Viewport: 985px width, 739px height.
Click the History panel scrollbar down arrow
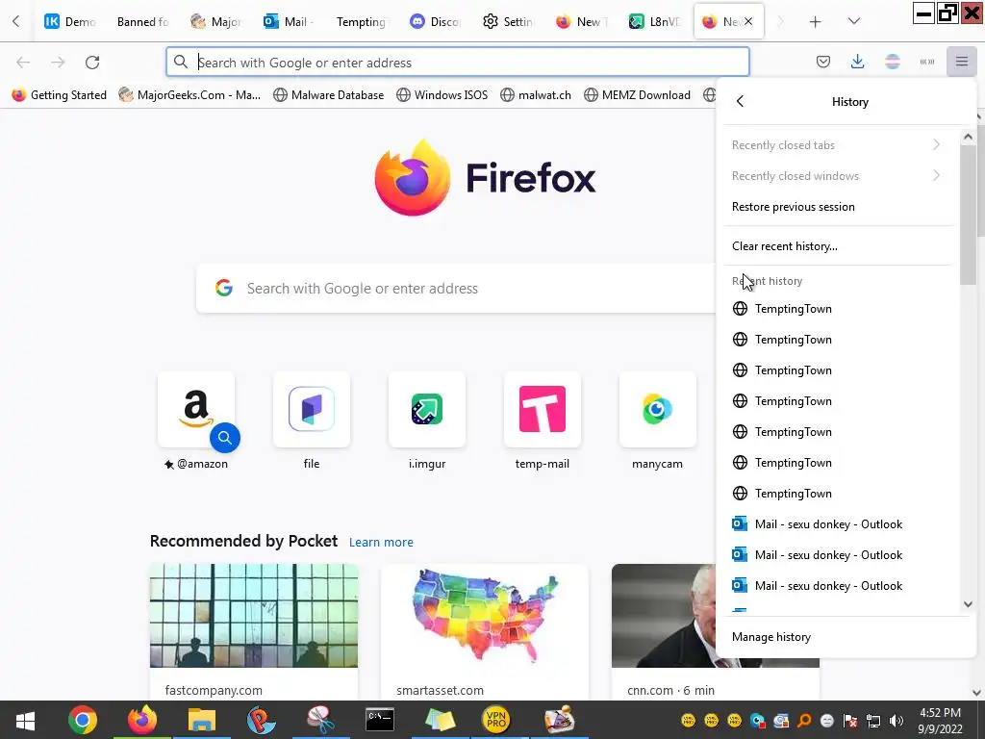968,604
